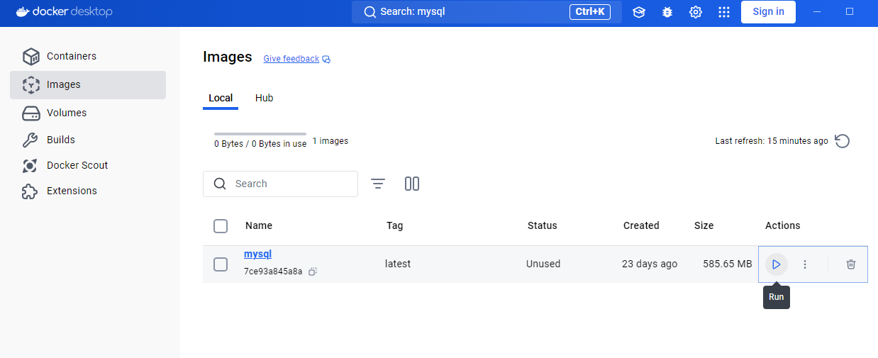
Task: Click the top search bar showing mysql
Action: coord(487,12)
